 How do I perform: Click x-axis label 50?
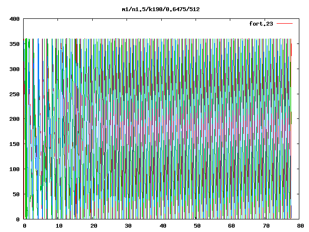[197, 226]
